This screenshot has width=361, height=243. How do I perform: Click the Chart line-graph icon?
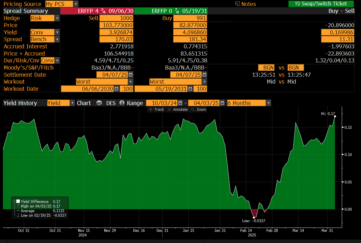(99, 103)
